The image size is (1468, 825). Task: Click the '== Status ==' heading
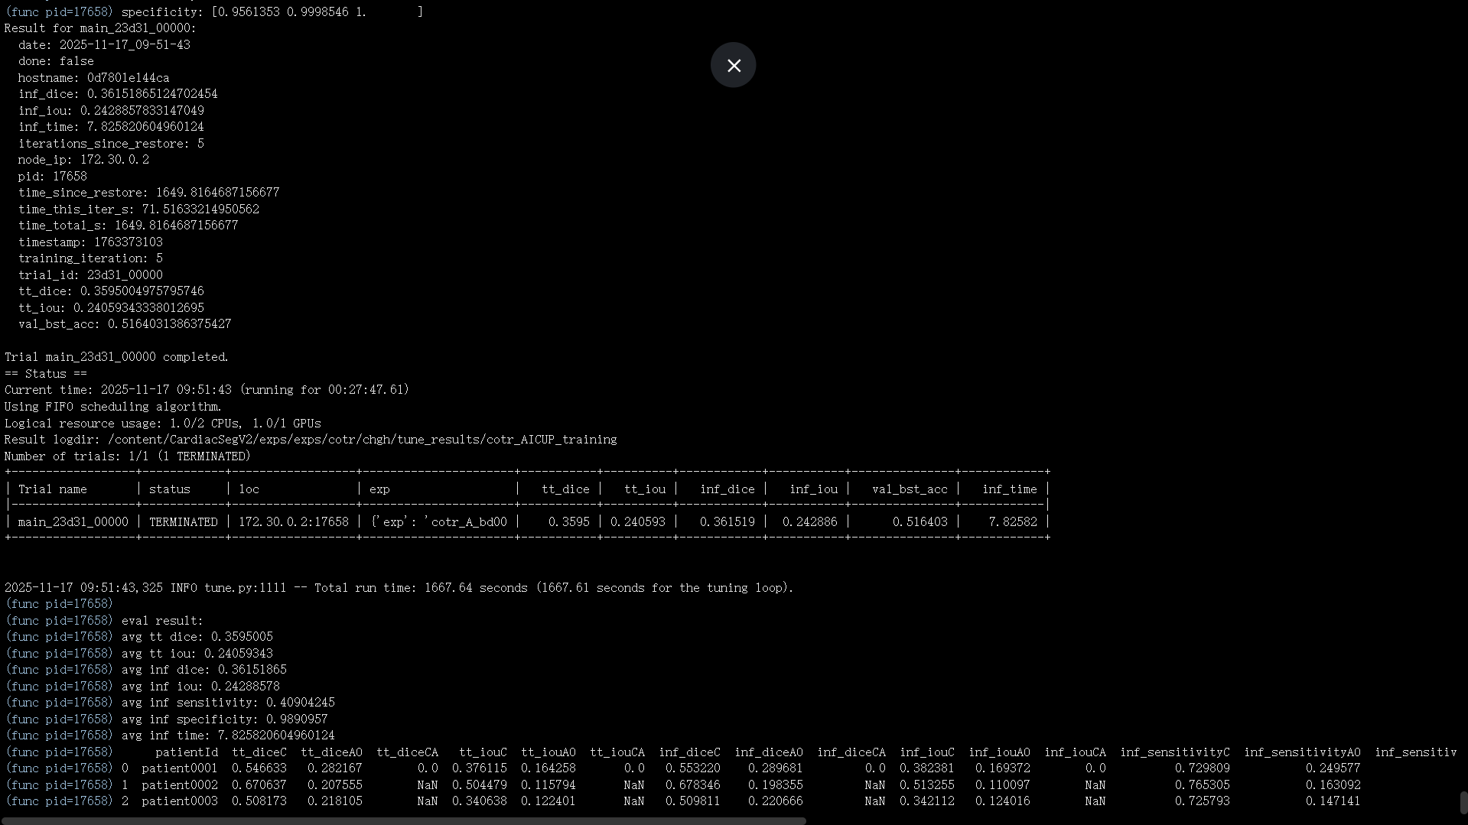point(46,373)
